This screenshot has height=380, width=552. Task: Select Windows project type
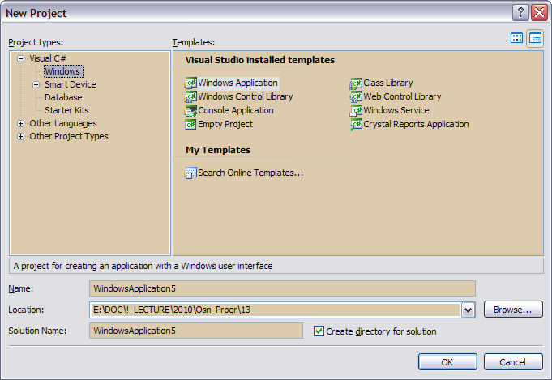click(x=64, y=71)
